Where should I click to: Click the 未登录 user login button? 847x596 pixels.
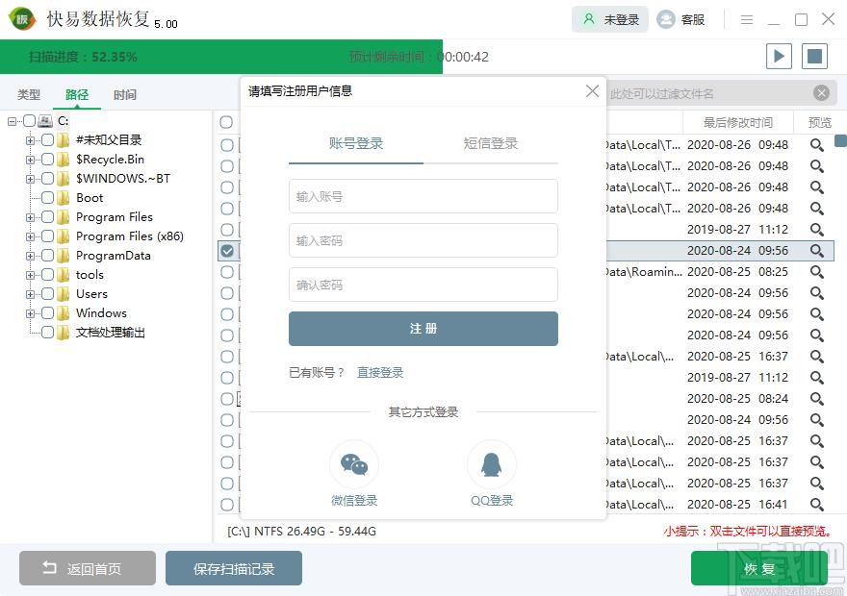point(610,20)
